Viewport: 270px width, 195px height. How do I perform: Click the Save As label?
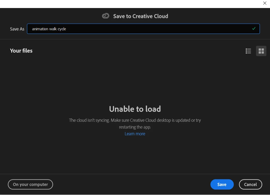[17, 29]
